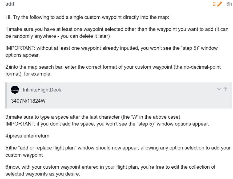Image resolution: width=233 pixels, height=179 pixels.
Task: Click step 2 map search bar paragraph
Action: tap(113, 70)
